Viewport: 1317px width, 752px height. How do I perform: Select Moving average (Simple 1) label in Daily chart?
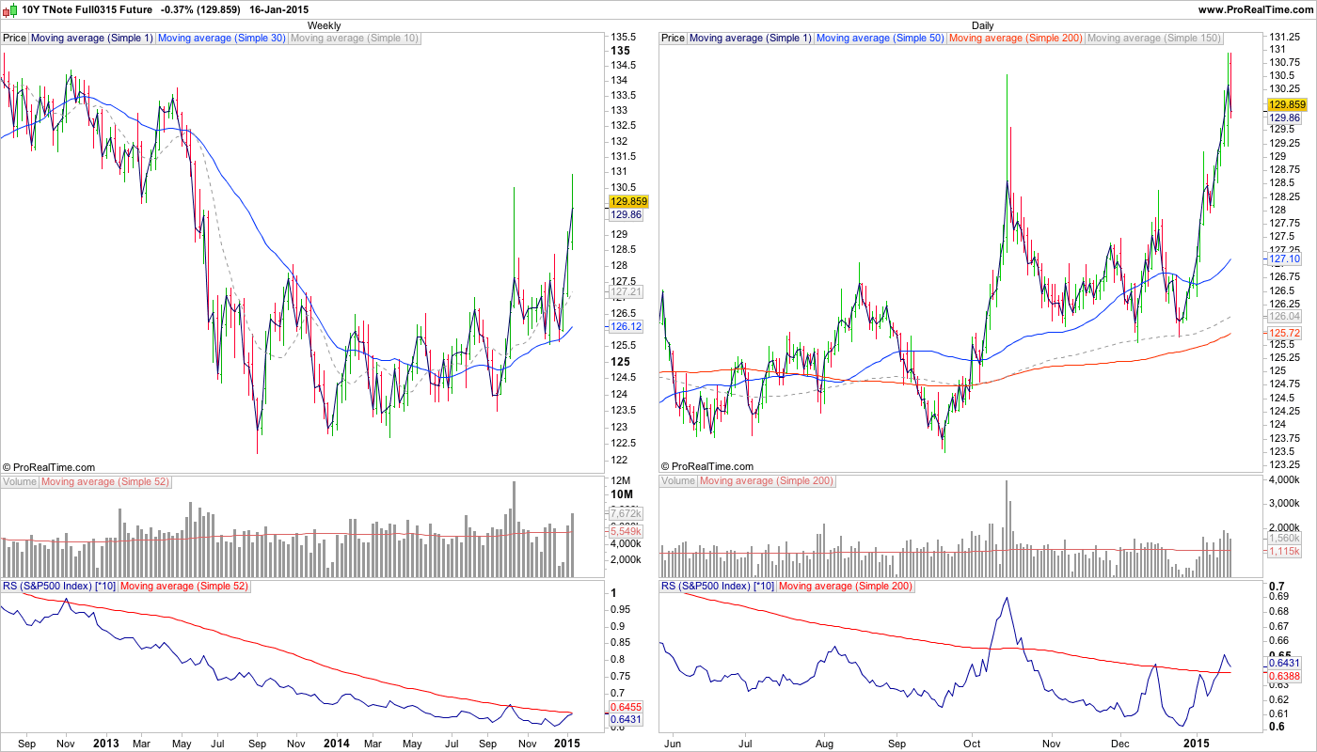(751, 39)
